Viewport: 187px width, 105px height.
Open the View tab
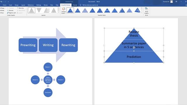click(x=52, y=5)
